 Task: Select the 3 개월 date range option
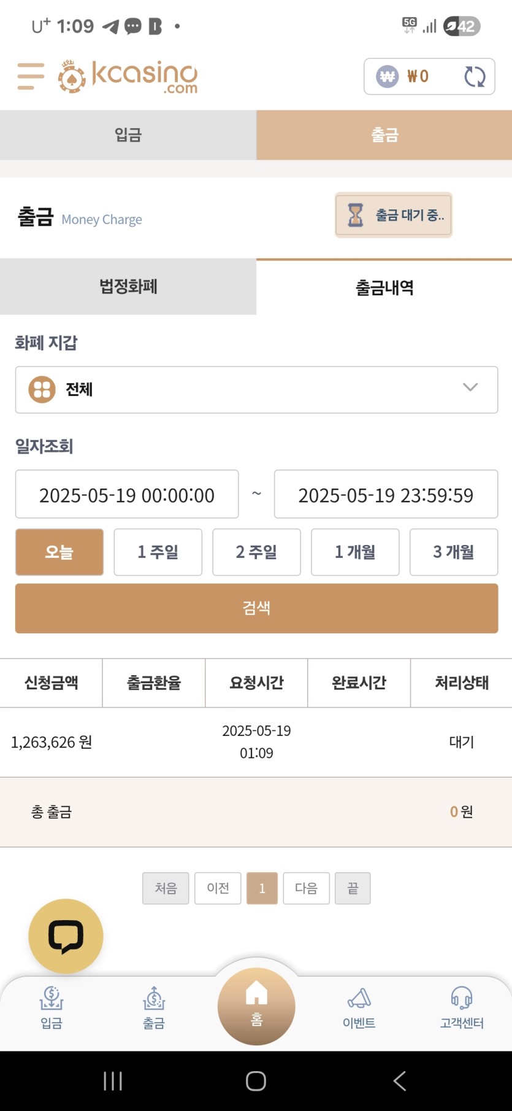(454, 552)
